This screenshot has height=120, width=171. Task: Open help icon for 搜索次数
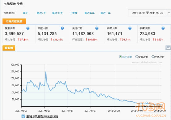28,28
